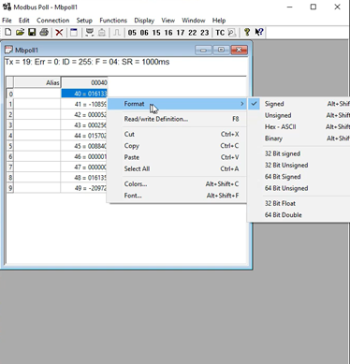
Task: Save using the floppy disk icon
Action: pyautogui.click(x=32, y=32)
